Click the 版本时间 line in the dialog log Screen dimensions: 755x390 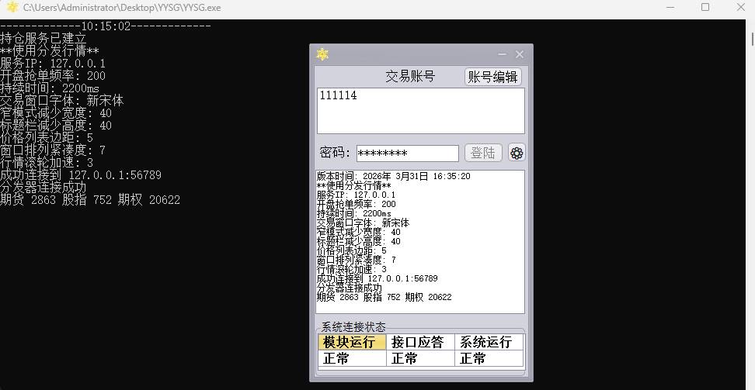click(393, 177)
